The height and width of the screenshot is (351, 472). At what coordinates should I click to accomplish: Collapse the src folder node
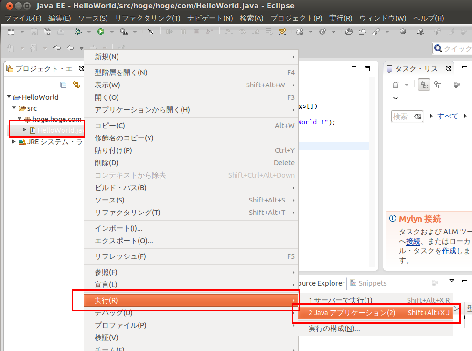pyautogui.click(x=14, y=107)
